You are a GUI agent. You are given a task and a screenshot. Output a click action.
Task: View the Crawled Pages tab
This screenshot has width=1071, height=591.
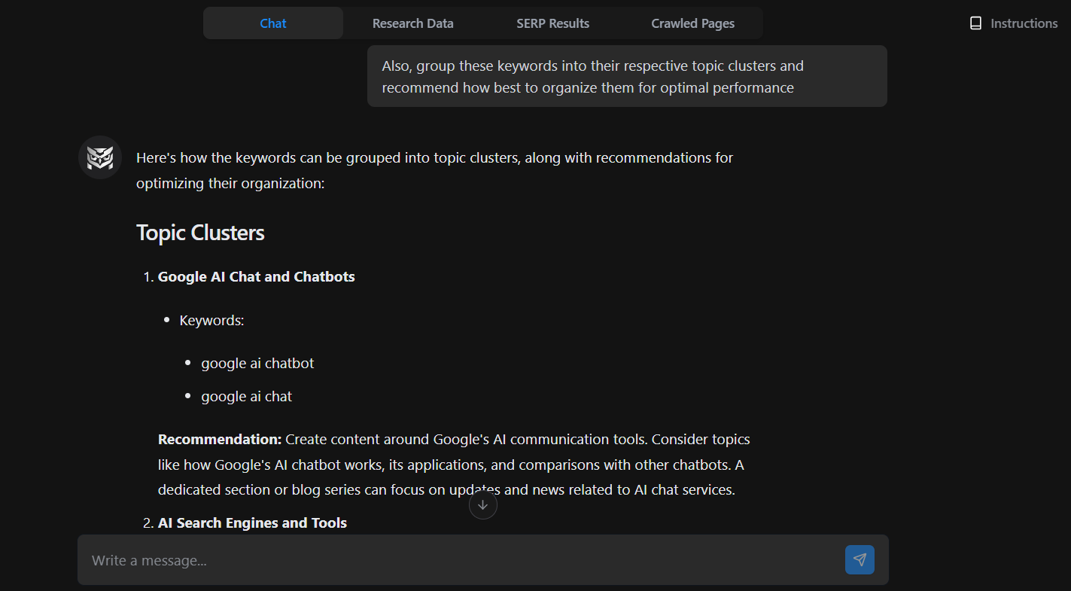point(692,23)
